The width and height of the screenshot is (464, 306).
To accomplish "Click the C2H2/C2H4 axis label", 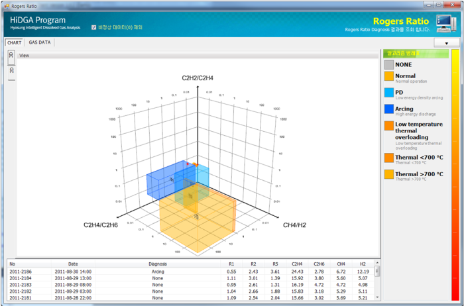I will pos(198,78).
